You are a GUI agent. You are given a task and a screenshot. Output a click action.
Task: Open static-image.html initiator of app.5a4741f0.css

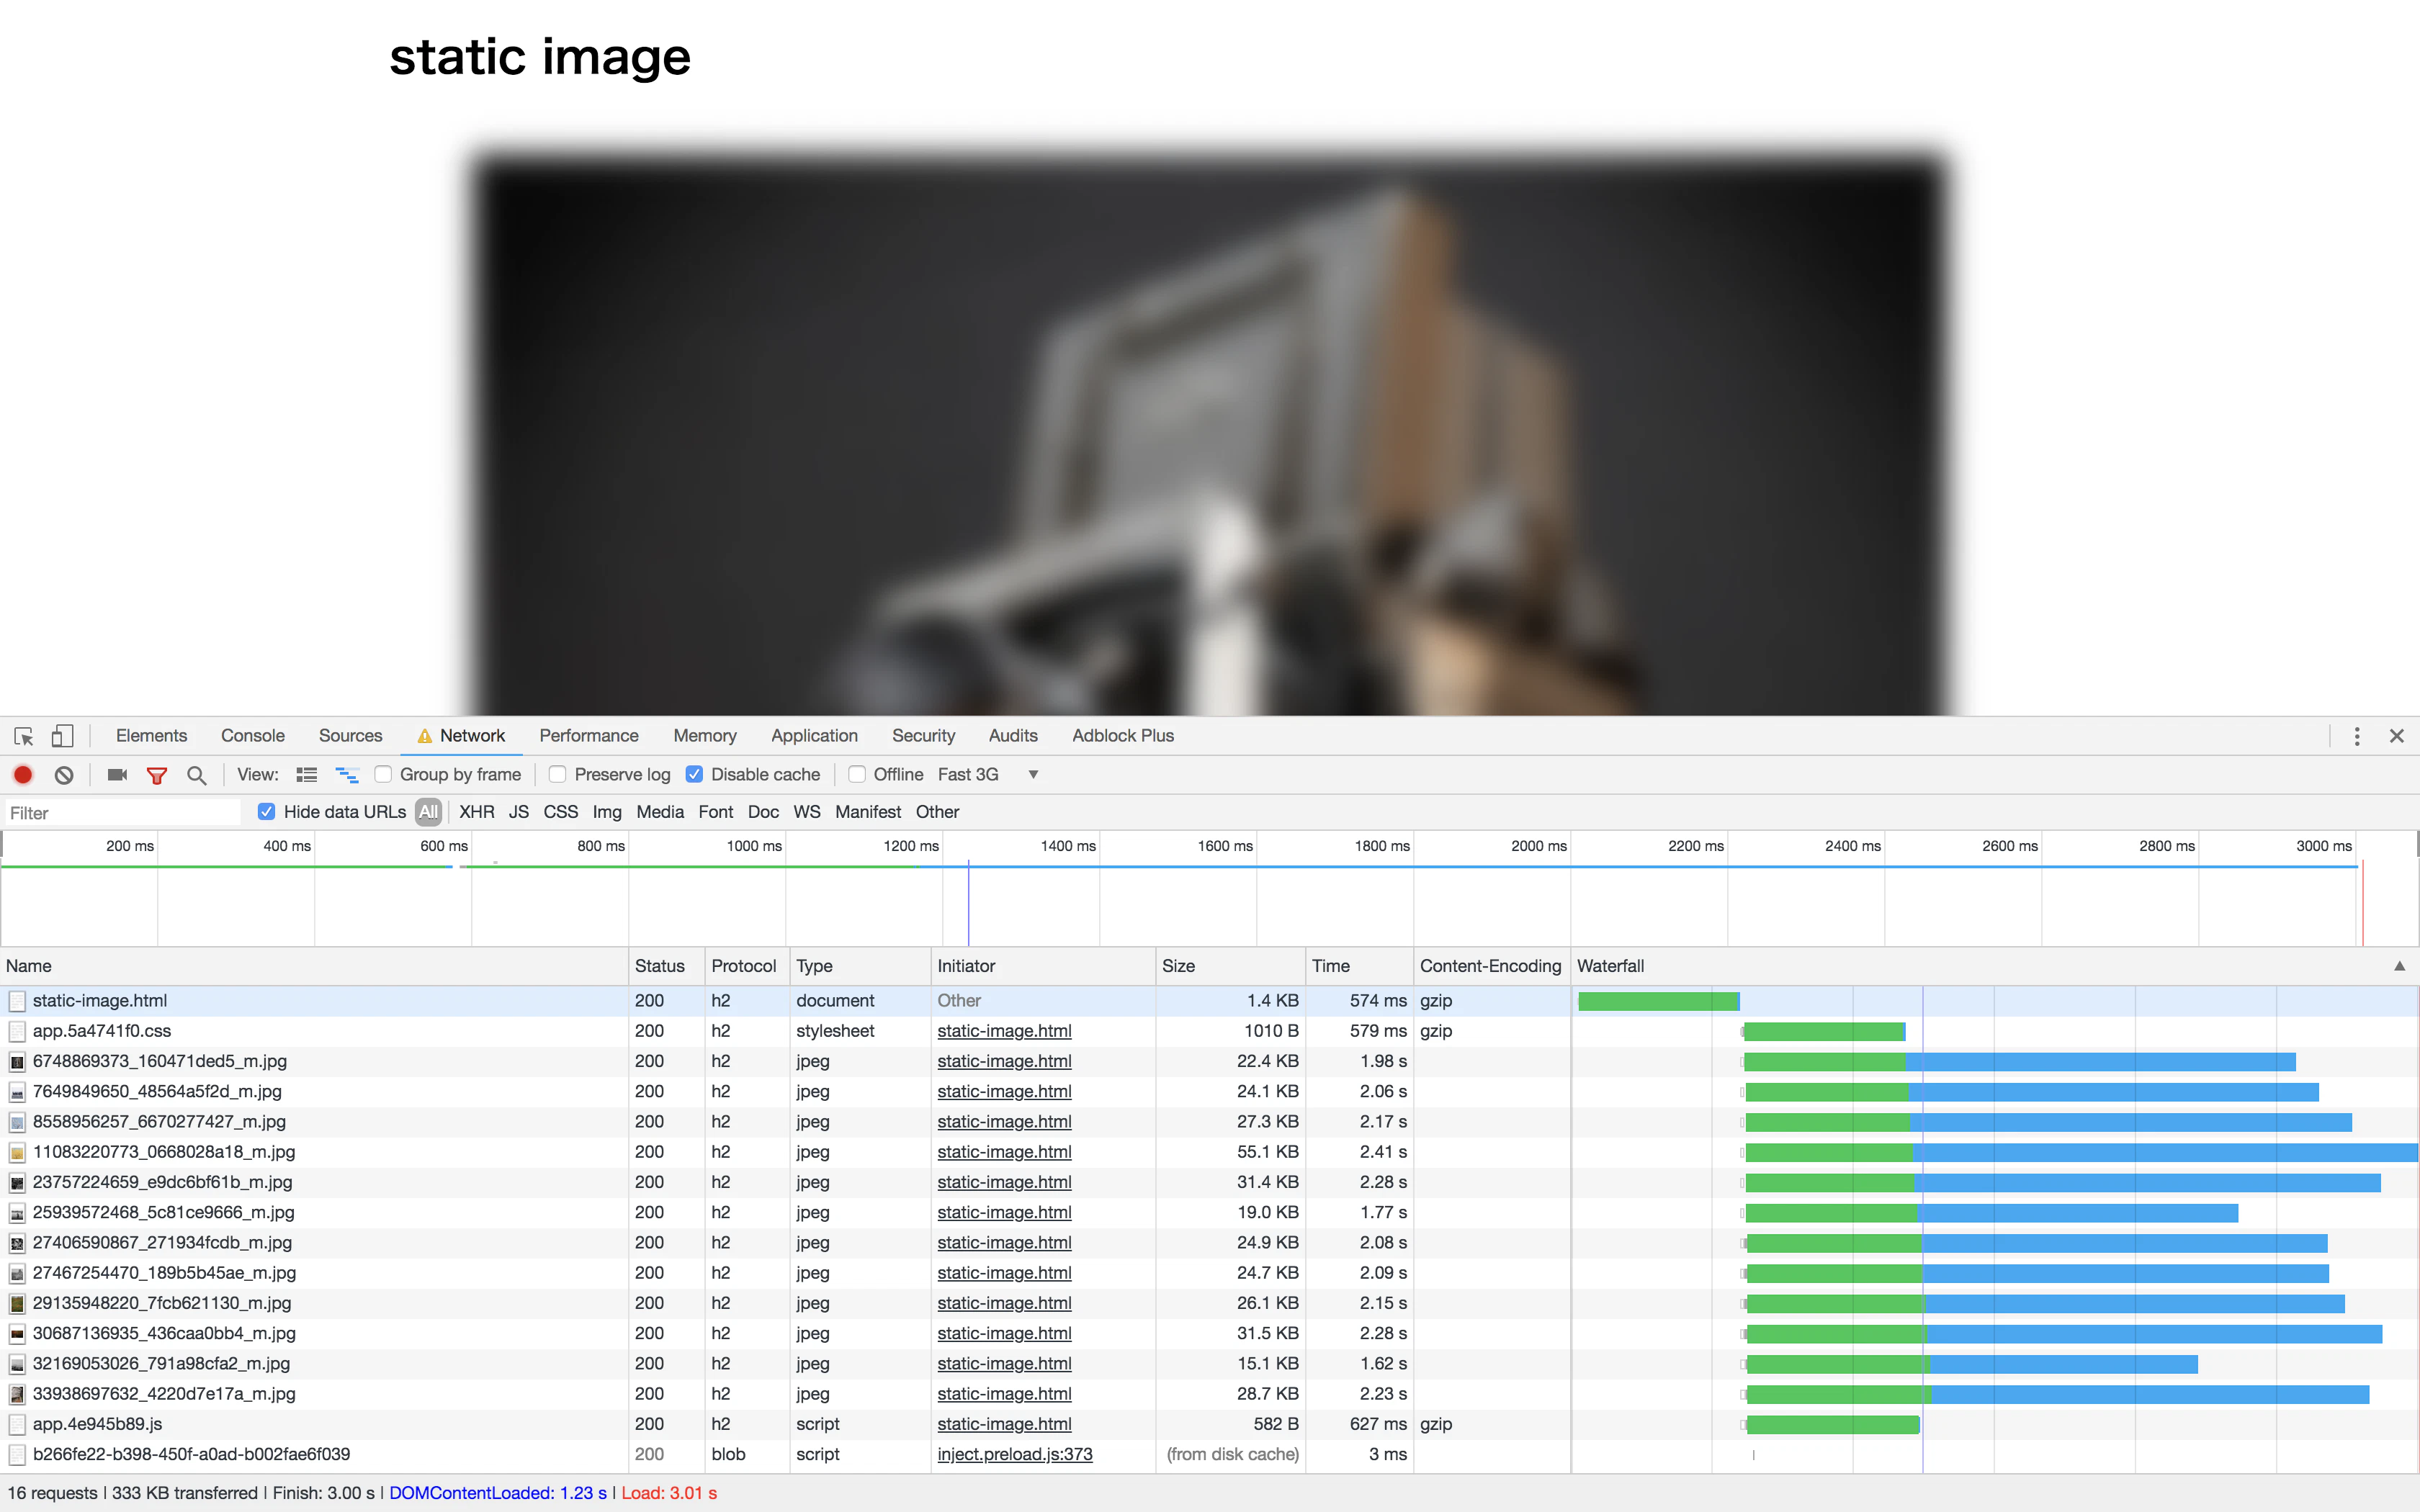[1004, 1031]
